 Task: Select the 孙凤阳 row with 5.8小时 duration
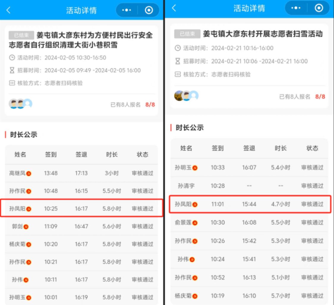click(82, 208)
